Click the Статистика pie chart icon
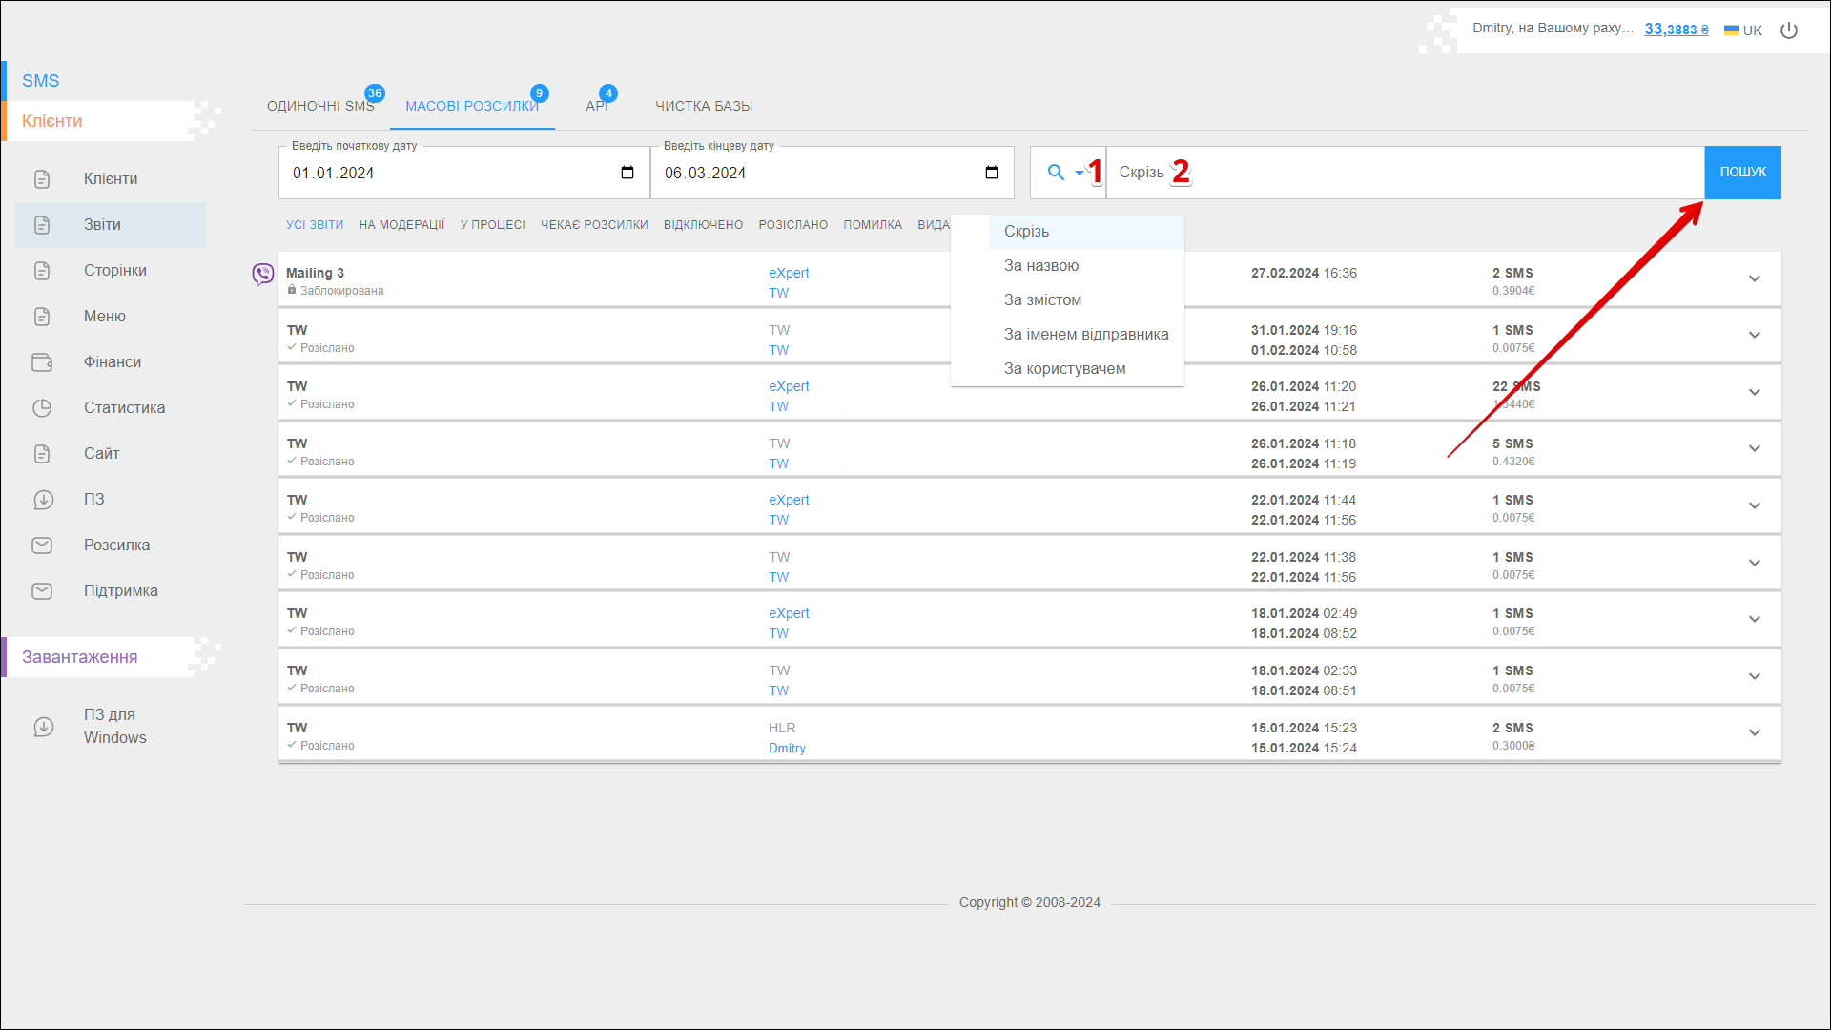 tap(42, 408)
